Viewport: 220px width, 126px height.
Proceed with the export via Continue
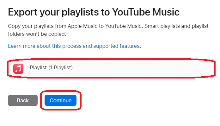(x=60, y=100)
